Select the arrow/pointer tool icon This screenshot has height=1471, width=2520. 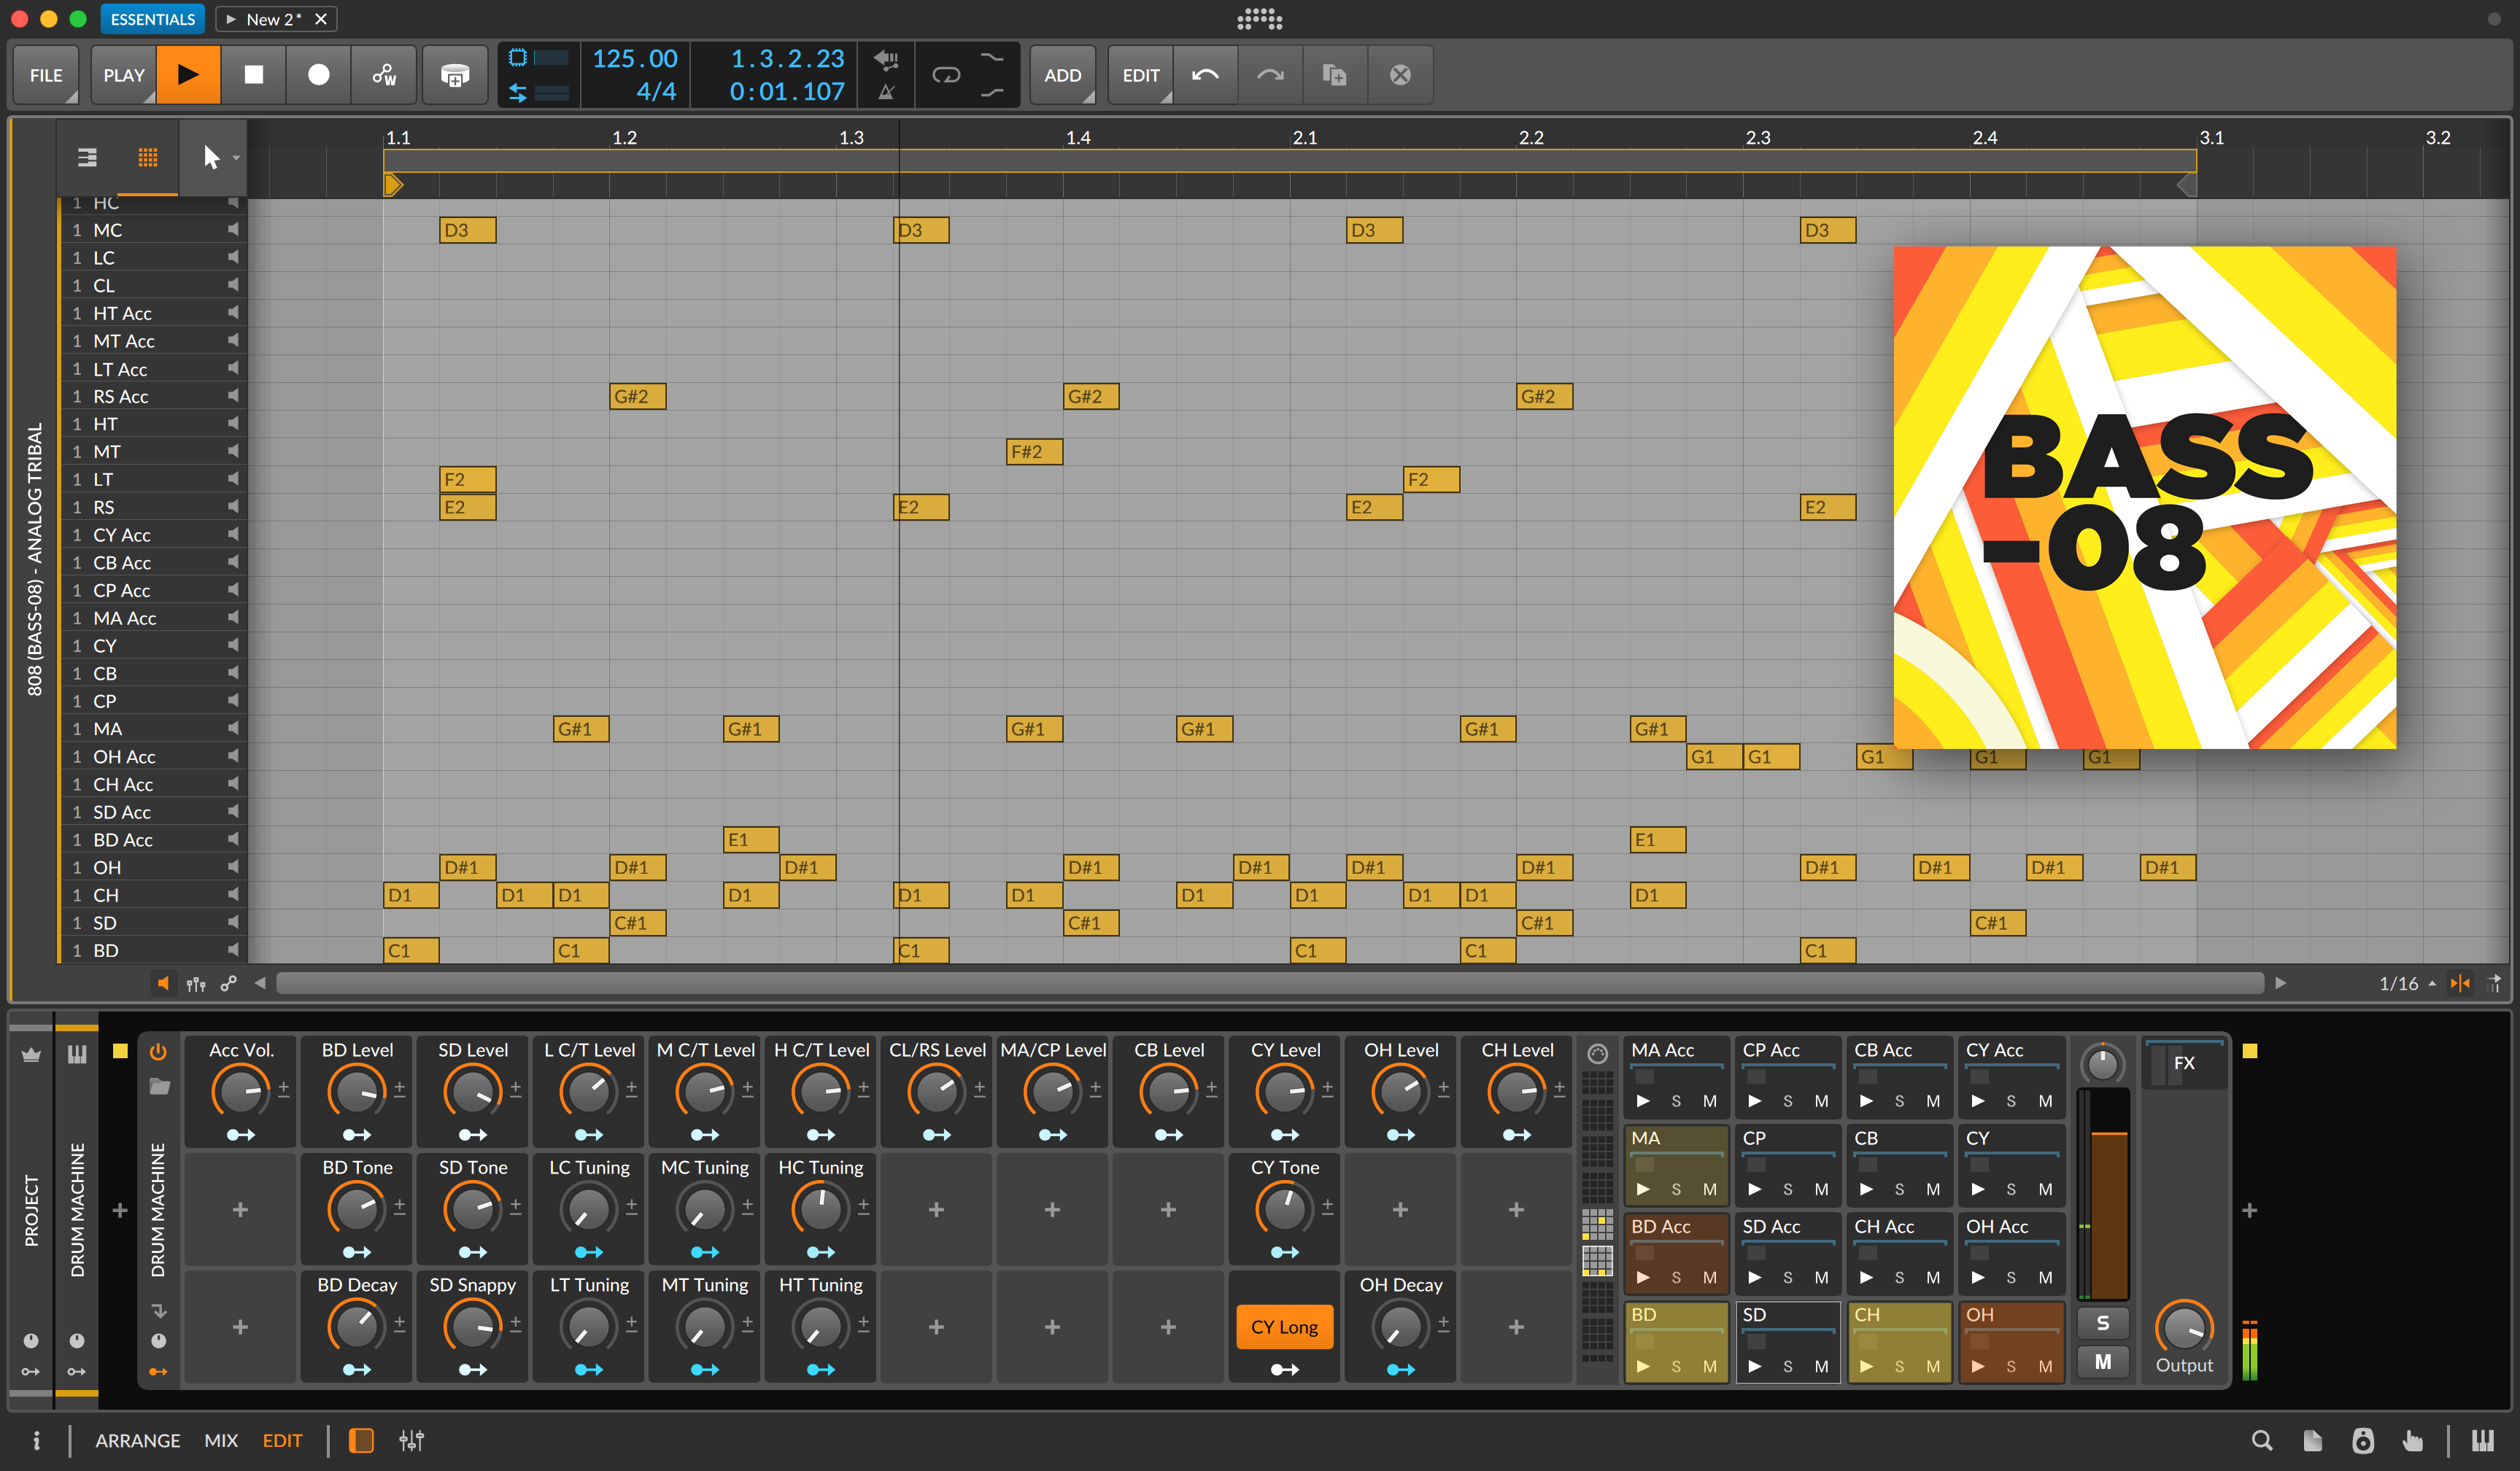[210, 156]
